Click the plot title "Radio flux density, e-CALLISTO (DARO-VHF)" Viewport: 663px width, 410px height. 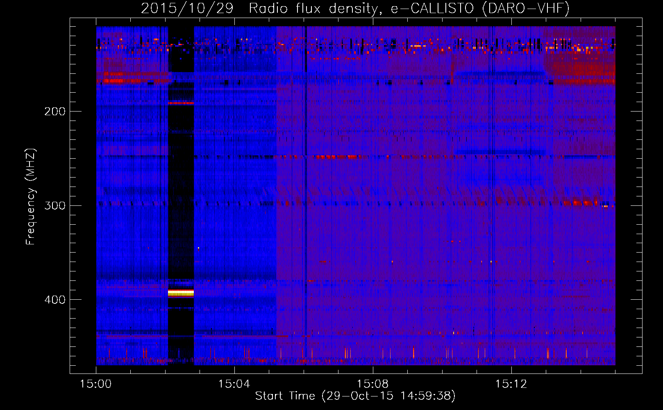(409, 8)
